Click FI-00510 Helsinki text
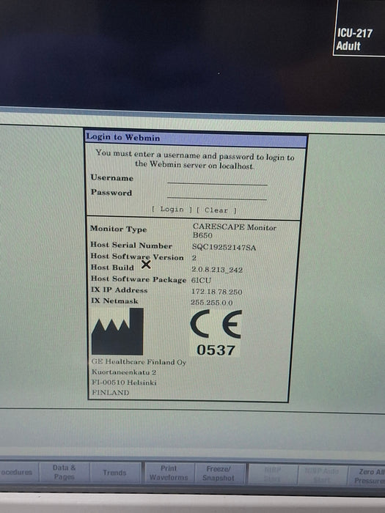385x513 pixels. coord(124,382)
